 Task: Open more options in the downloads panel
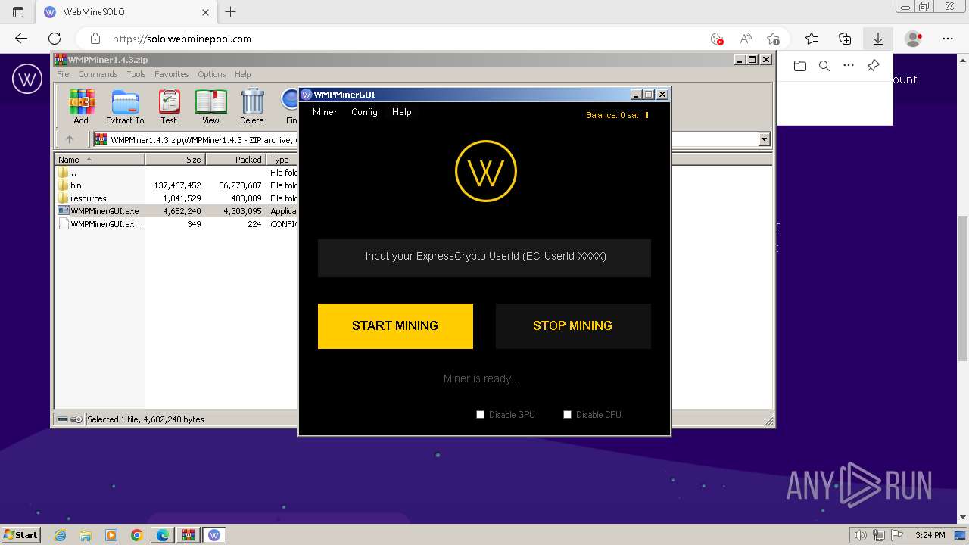pyautogui.click(x=849, y=66)
